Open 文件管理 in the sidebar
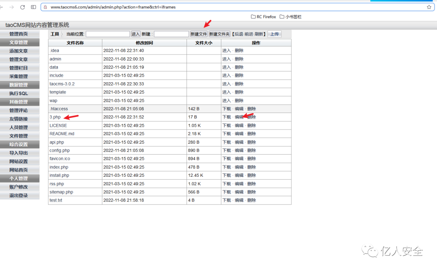The height and width of the screenshot is (270, 437). click(x=19, y=136)
